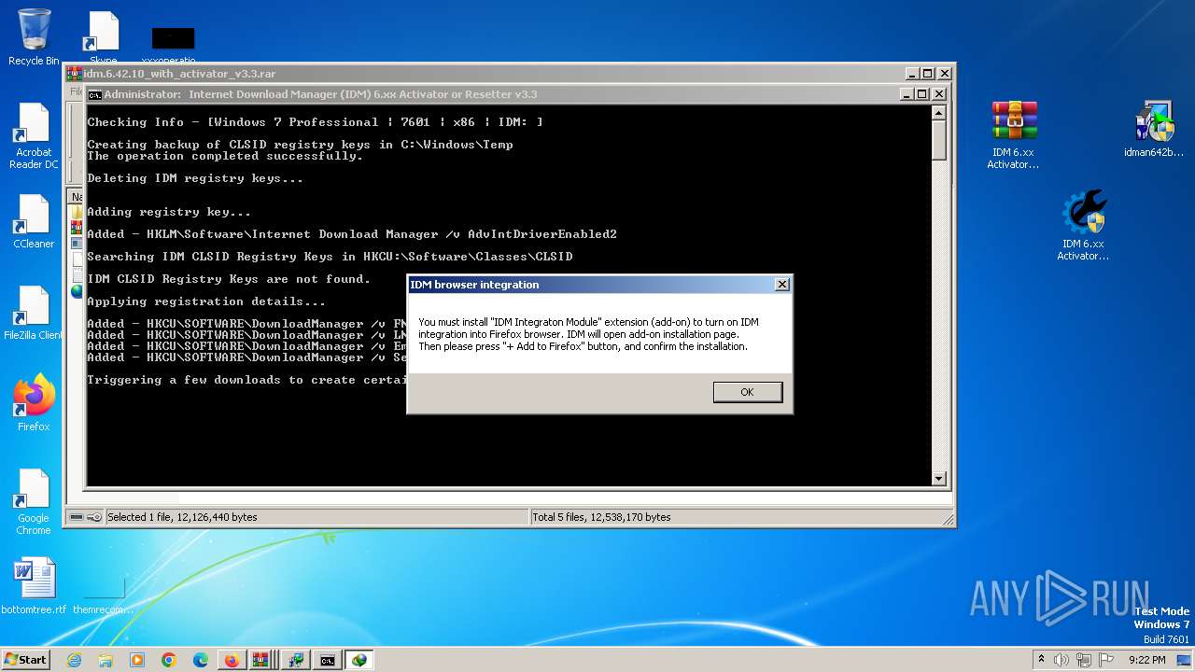Close the WinRAR idm.6.42.10 archive window
The height and width of the screenshot is (672, 1195).
click(x=944, y=74)
